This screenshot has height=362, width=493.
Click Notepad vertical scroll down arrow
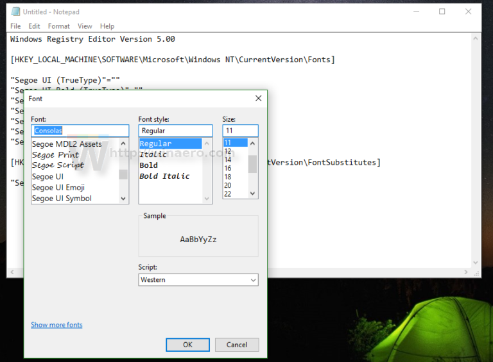pos(476,263)
